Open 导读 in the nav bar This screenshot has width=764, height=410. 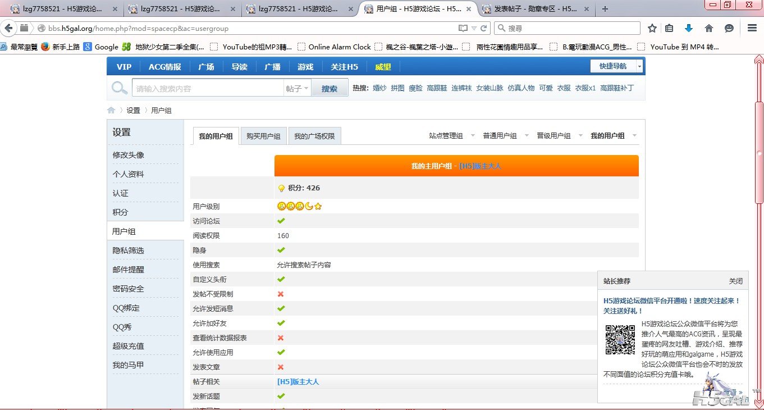[239, 67]
